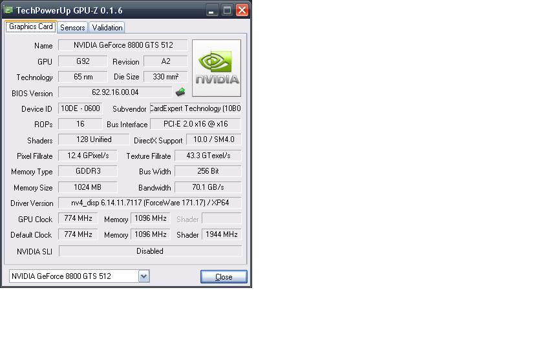Expand the graphics card selection dropdown arrow
543x339 pixels.
pos(144,276)
